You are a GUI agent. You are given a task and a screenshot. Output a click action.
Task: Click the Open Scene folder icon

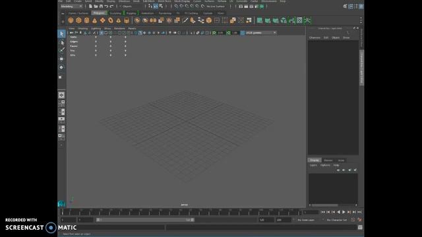96,6
